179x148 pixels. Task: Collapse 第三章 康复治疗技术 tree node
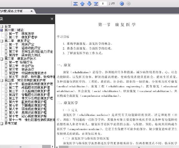click(x=1, y=59)
